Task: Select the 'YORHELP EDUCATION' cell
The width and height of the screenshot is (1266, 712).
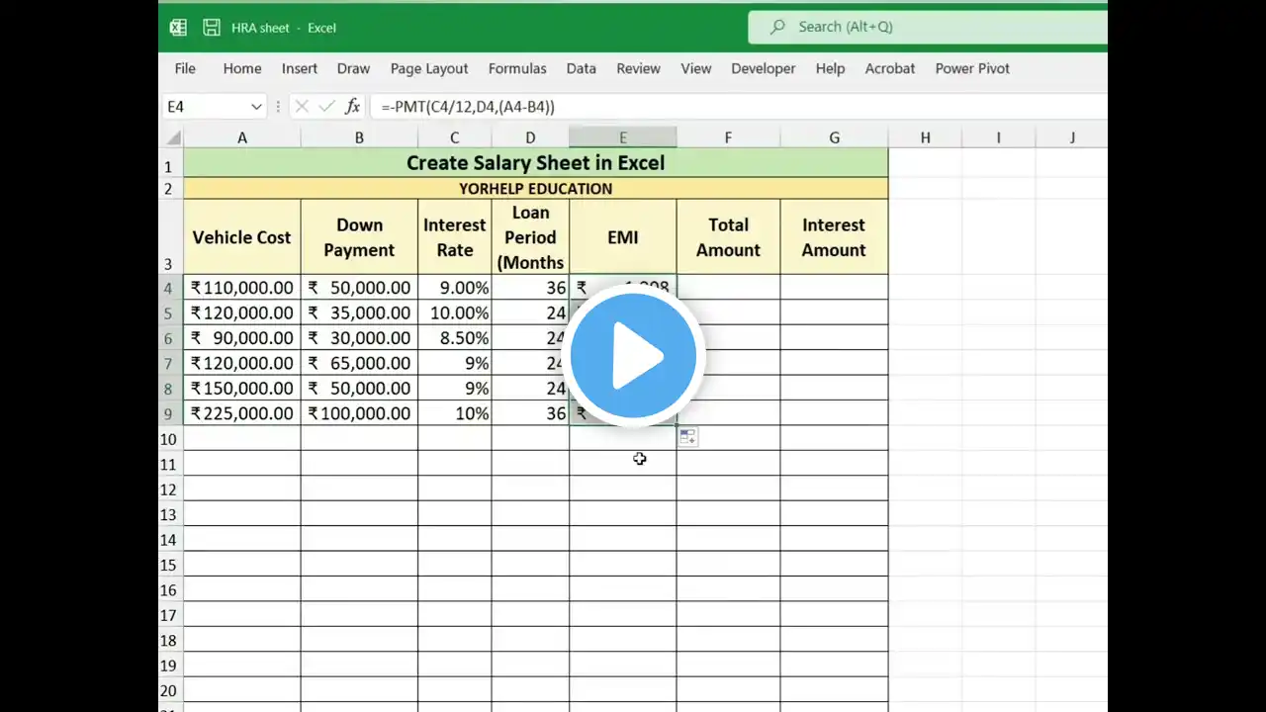Action: (x=535, y=188)
